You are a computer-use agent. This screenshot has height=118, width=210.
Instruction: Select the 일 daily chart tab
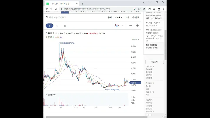(50, 26)
